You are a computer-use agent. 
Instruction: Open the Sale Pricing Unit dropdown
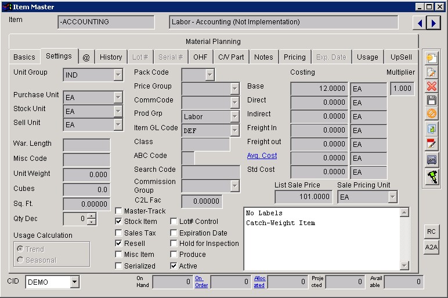point(392,197)
